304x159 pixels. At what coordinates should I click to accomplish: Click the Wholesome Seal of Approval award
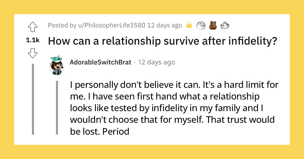tap(201, 26)
